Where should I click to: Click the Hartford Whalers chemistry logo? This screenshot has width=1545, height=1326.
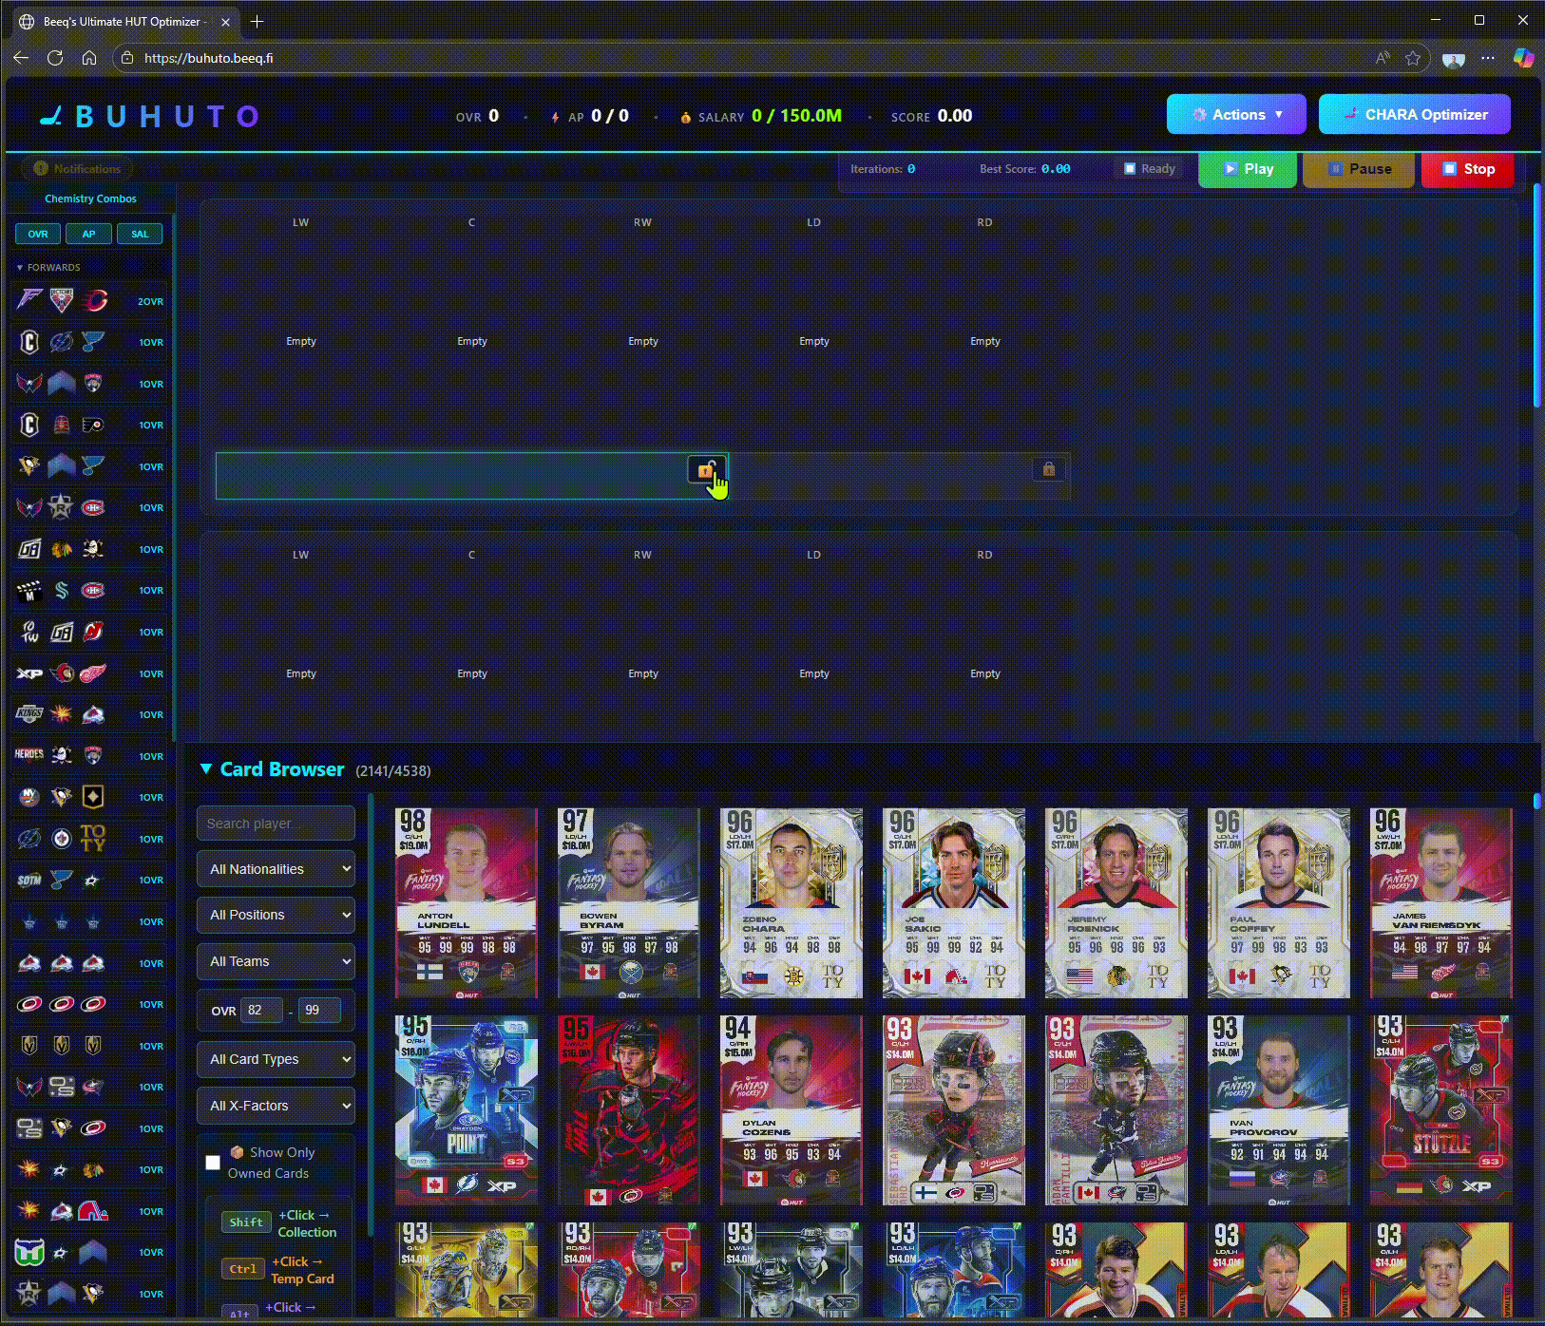click(29, 1252)
